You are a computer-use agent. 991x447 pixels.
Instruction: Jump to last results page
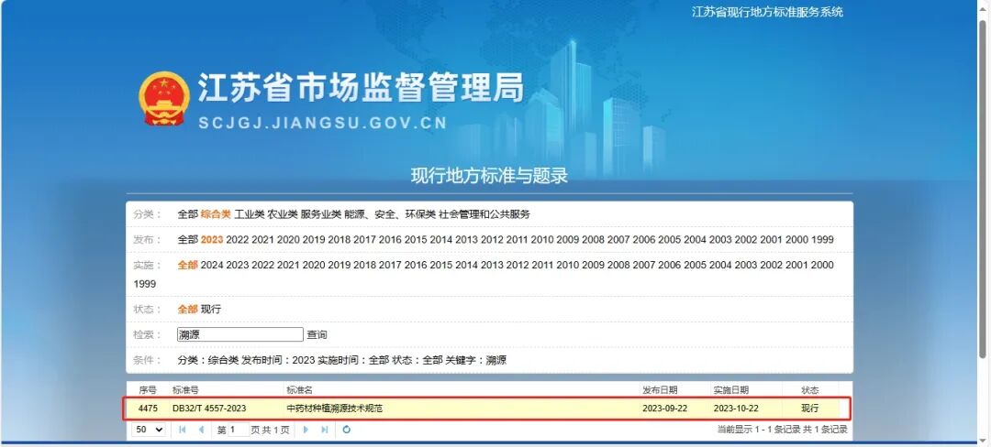pos(325,430)
